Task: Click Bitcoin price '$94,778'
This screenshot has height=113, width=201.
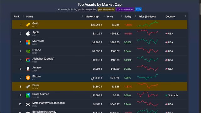Action: coord(115,78)
